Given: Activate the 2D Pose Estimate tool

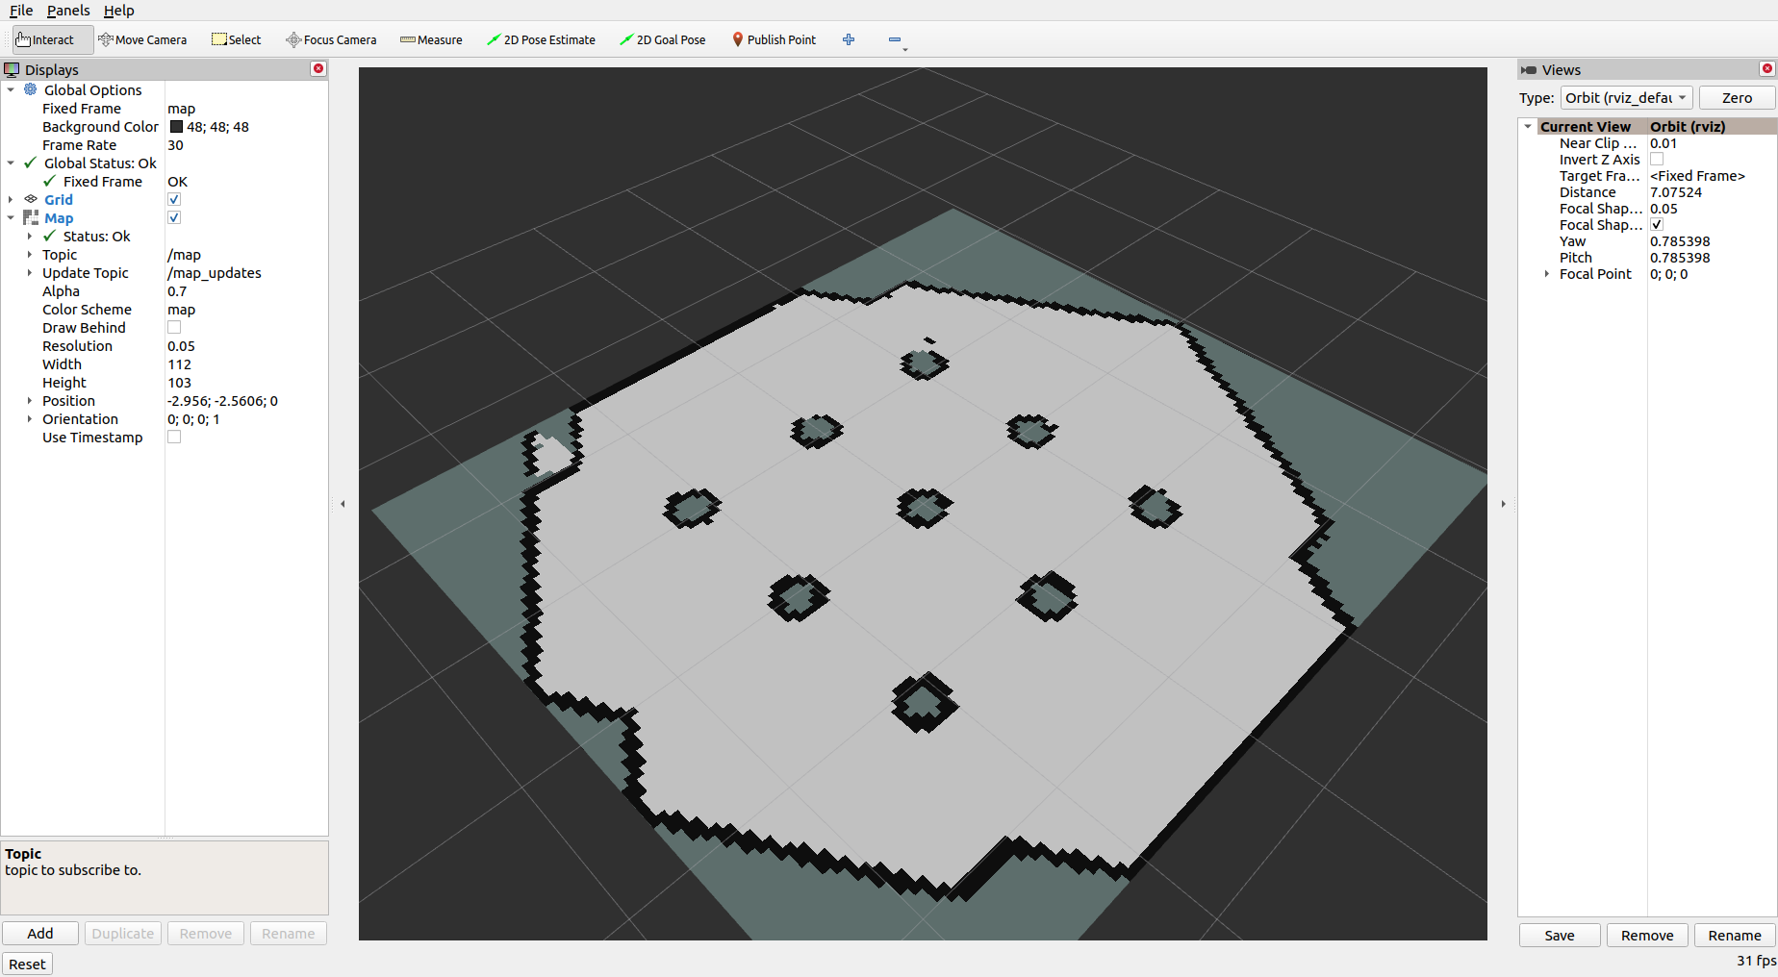Looking at the screenshot, I should (542, 39).
